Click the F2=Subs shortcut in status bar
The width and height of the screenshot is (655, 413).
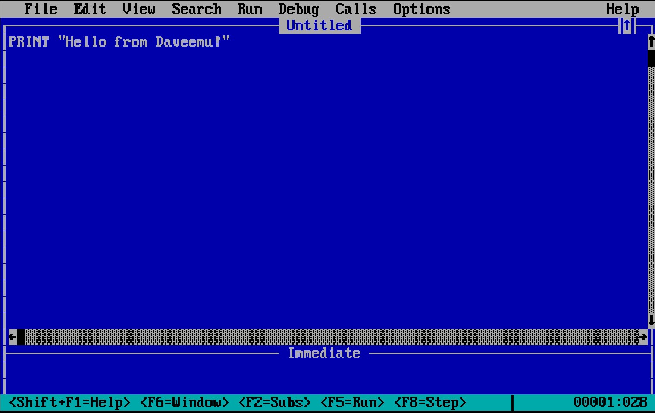coord(275,402)
